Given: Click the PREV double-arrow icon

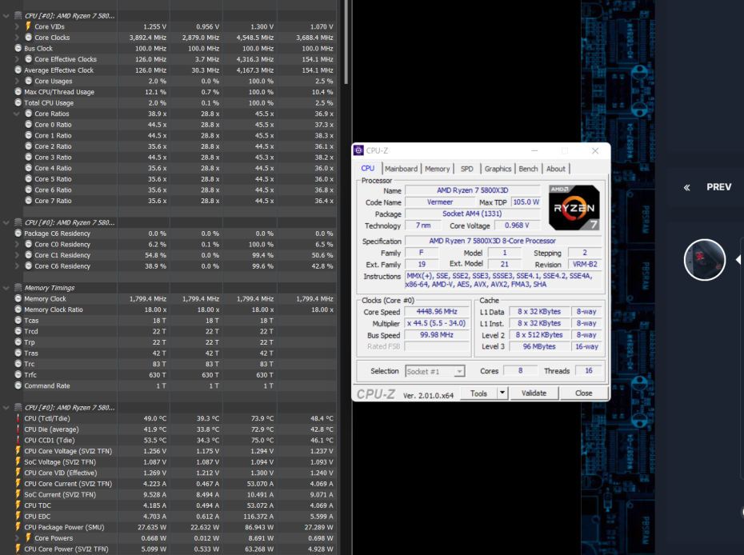Looking at the screenshot, I should (686, 187).
